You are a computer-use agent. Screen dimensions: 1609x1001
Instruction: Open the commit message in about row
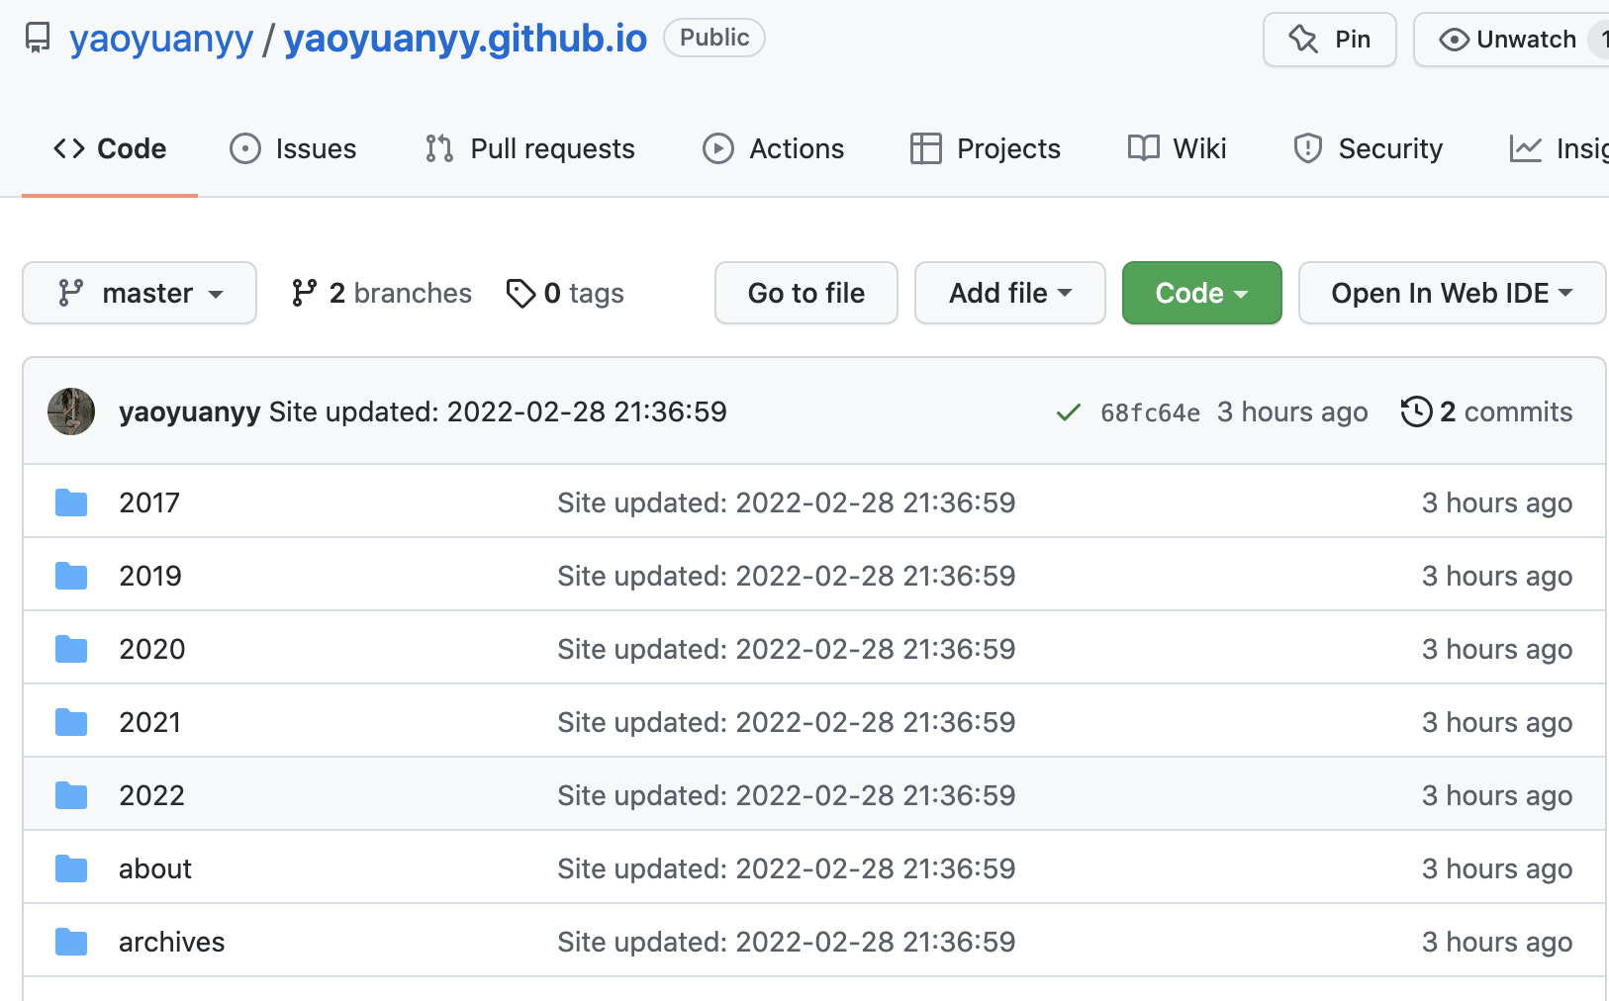pyautogui.click(x=787, y=868)
